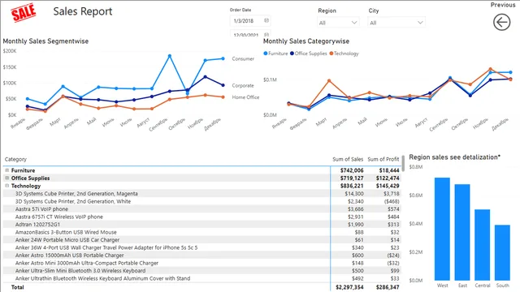Screen dimensions: 520x292
Task: Click the Corporate series label
Action: 243,85
